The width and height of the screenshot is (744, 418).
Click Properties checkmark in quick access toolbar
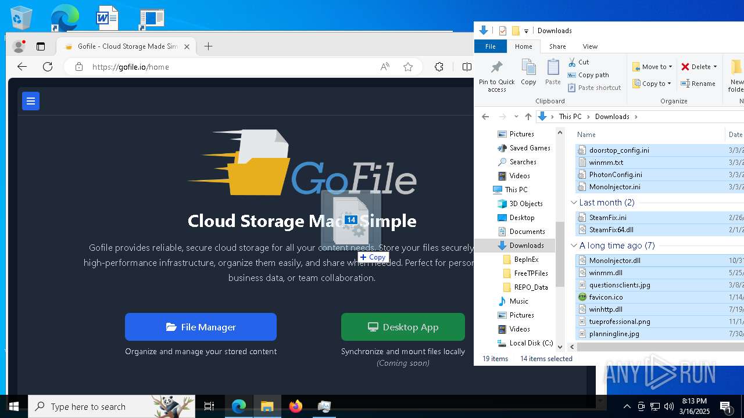pos(503,31)
